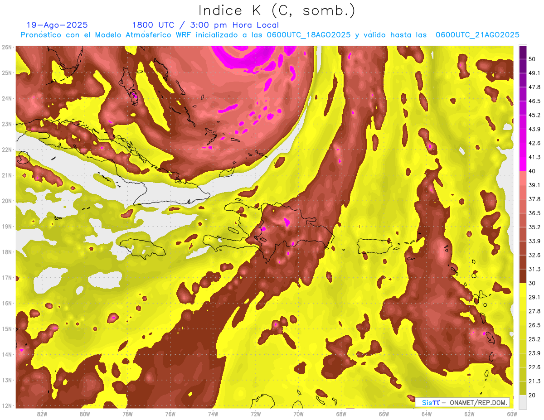The height and width of the screenshot is (420, 544).
Task: Click the color bar value '46.5'
Action: click(x=534, y=101)
